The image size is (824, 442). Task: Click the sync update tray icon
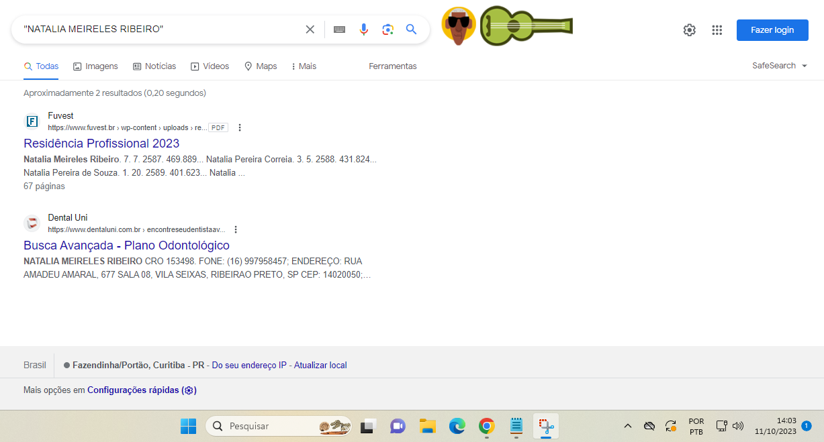670,426
